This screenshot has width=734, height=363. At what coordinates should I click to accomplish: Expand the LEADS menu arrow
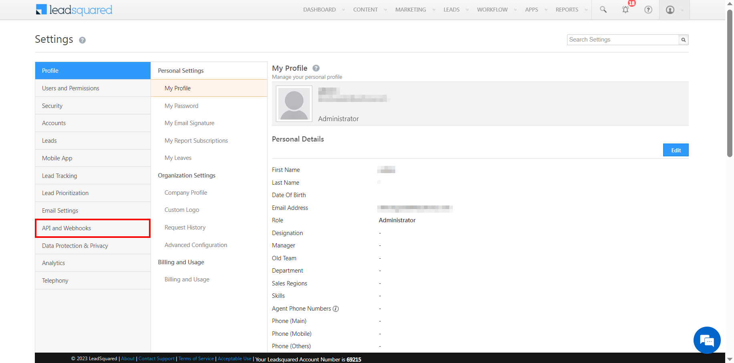[467, 10]
